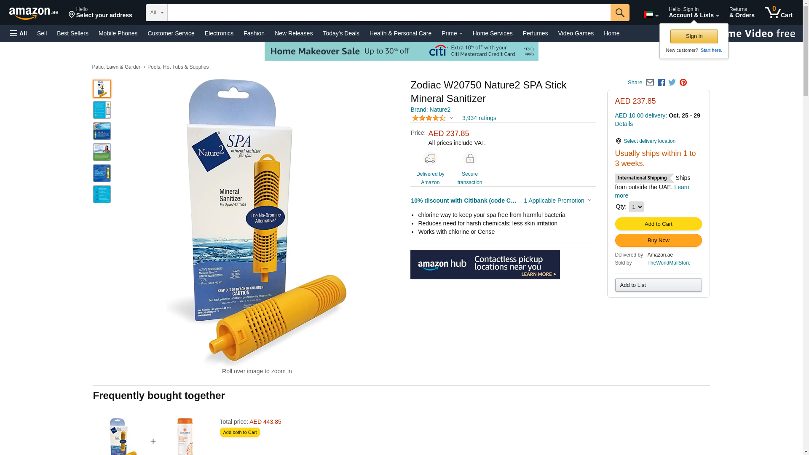Share product on Facebook
Viewport: 809px width, 455px height.
661,83
